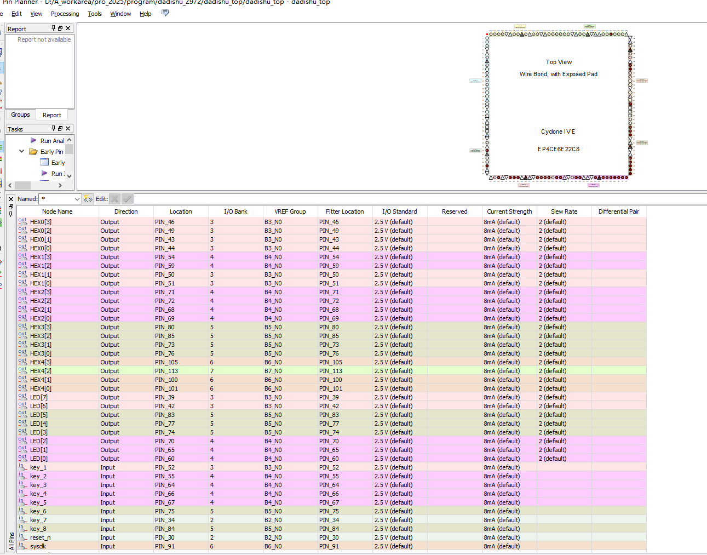Click the input icon of reset_n

pos(22,537)
